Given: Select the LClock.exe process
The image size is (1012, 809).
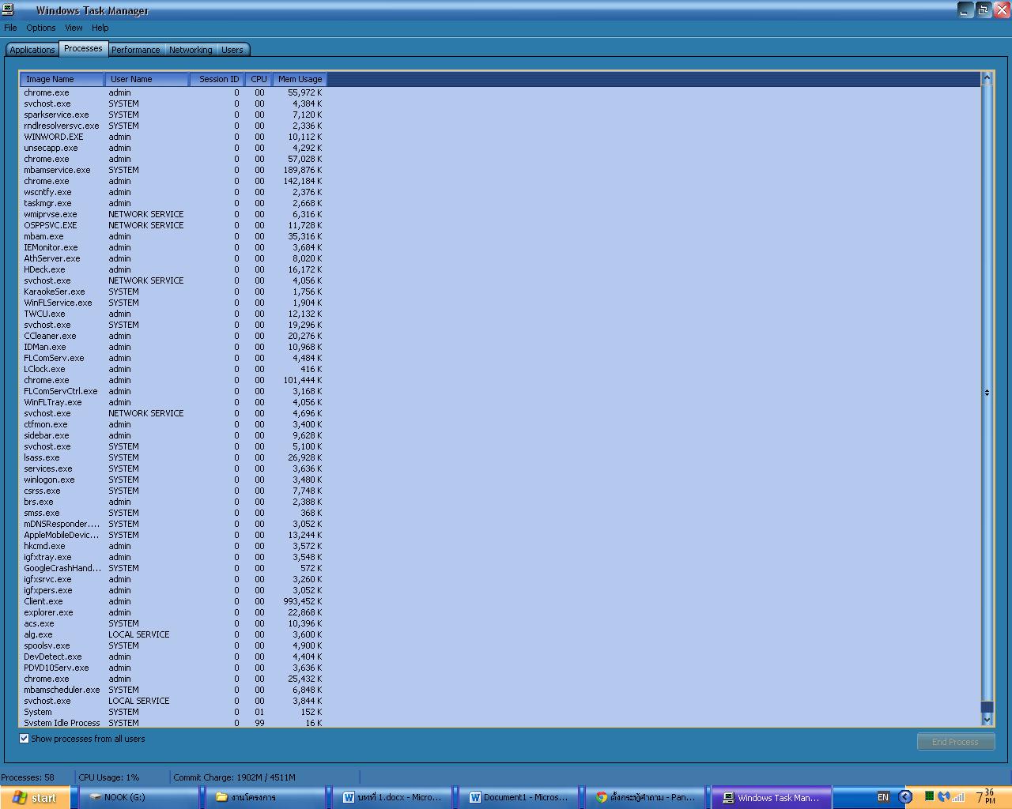Looking at the screenshot, I should pos(172,369).
